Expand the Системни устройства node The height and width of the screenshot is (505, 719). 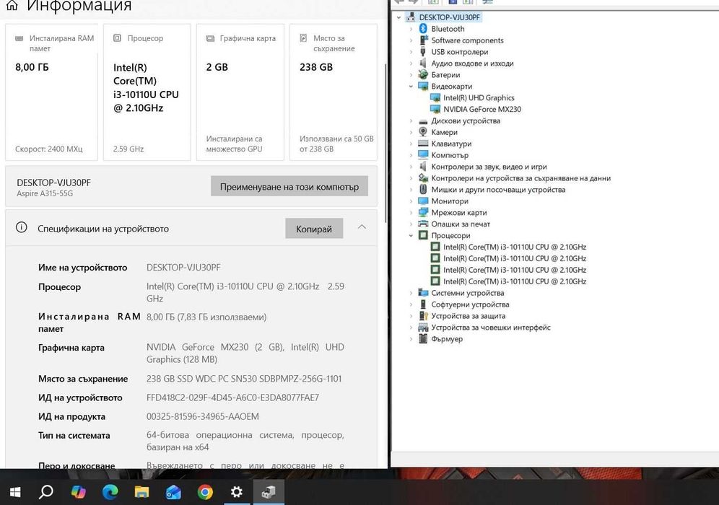(x=411, y=293)
